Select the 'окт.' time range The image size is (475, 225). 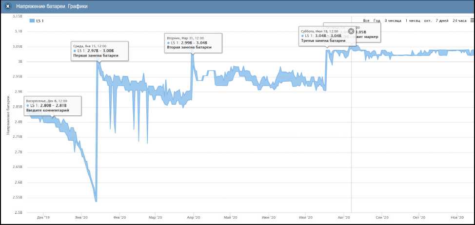coord(428,20)
